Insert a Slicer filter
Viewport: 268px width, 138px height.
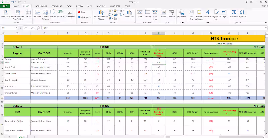[163, 14]
